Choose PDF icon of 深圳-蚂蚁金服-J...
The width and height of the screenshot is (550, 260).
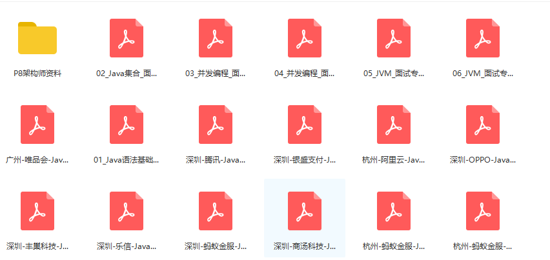pyautogui.click(x=216, y=211)
